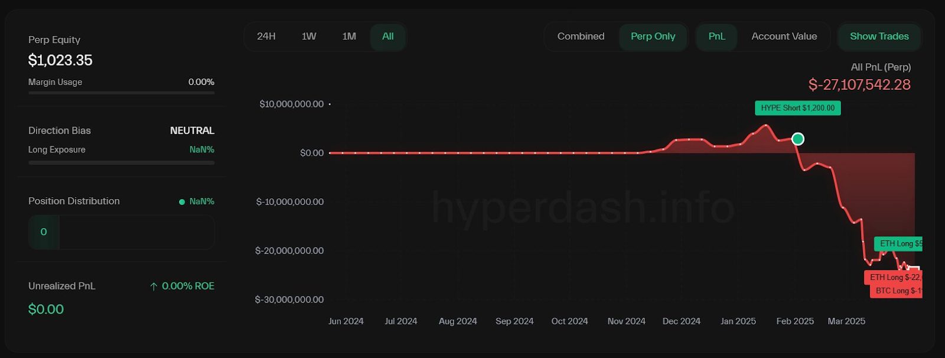Viewport: 945px width, 358px height.
Task: Click the up arrow beside 0.00% ROE
Action: [154, 287]
